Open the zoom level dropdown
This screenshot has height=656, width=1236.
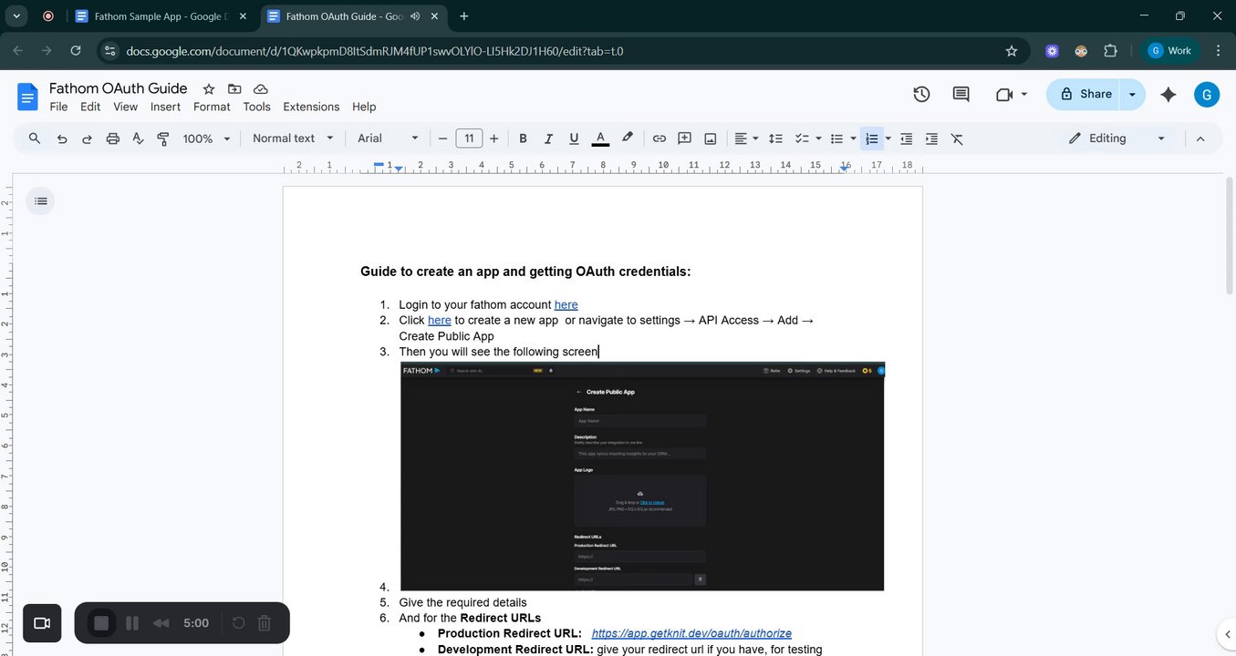click(x=207, y=138)
